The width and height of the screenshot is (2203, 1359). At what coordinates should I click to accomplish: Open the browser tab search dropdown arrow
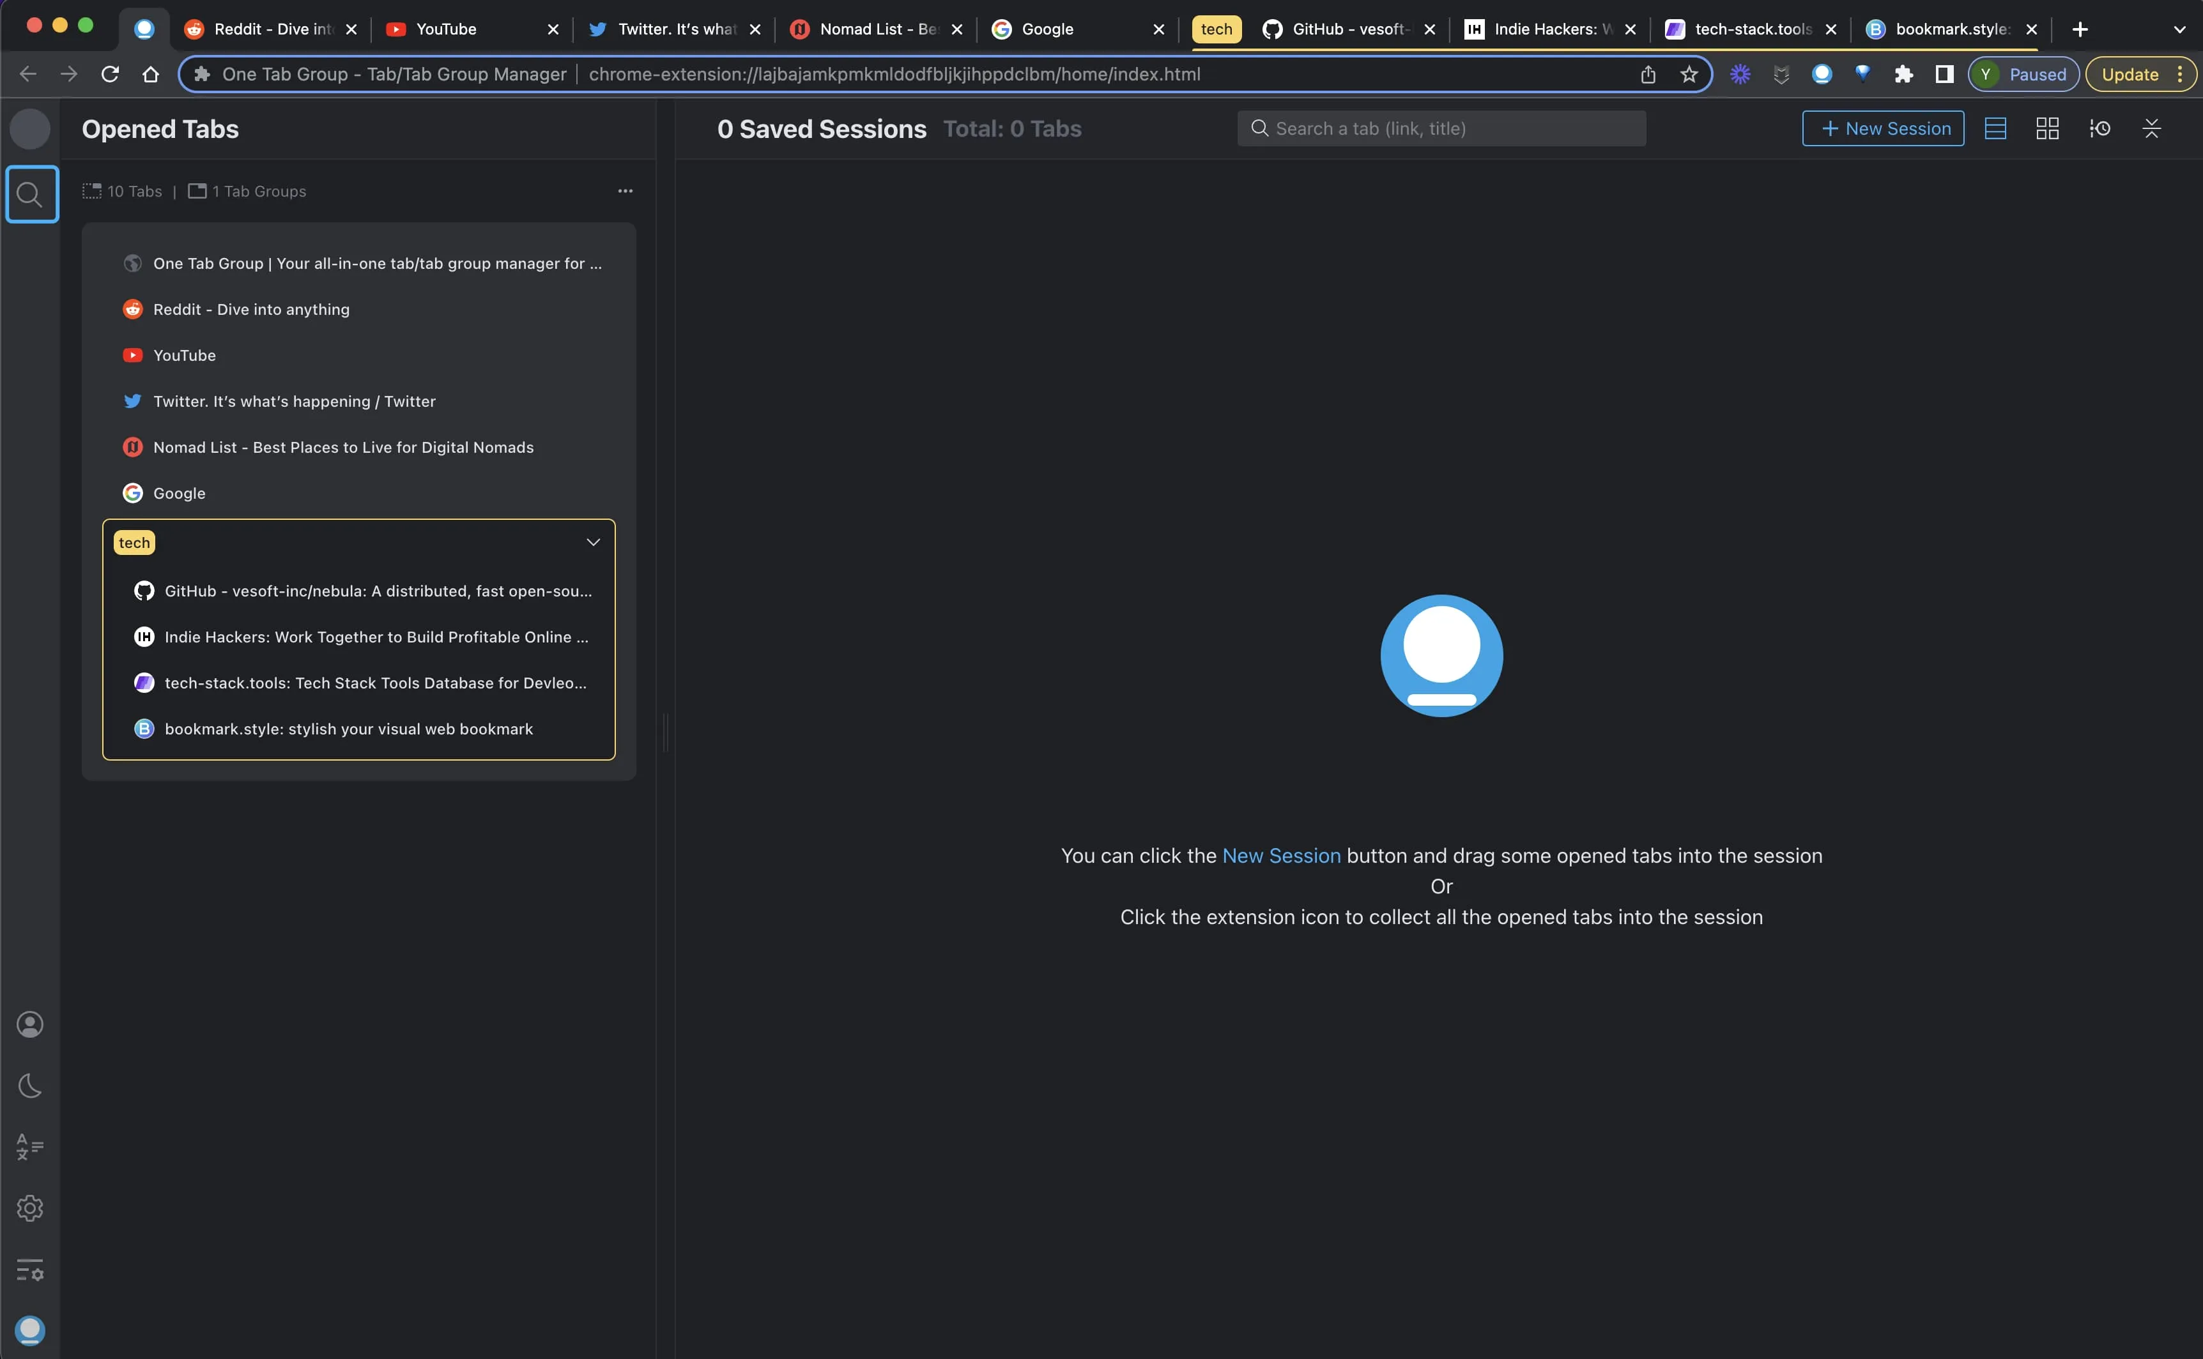[2179, 29]
